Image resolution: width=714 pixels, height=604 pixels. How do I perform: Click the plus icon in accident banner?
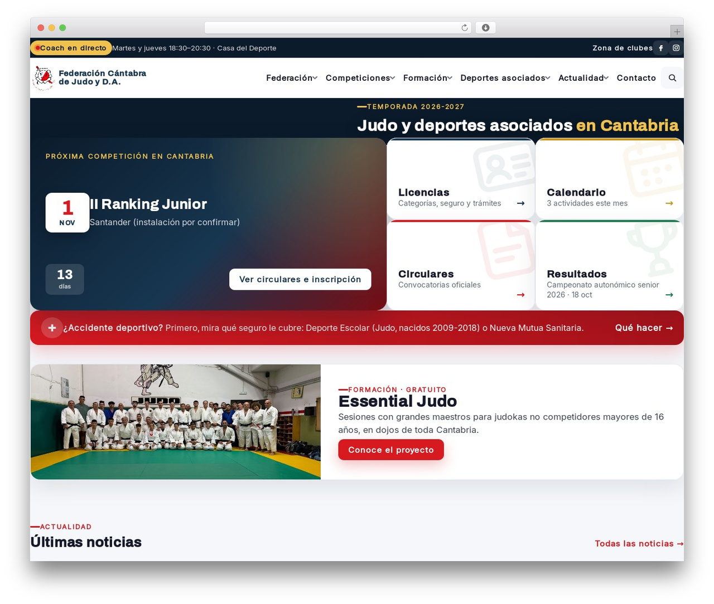[52, 328]
